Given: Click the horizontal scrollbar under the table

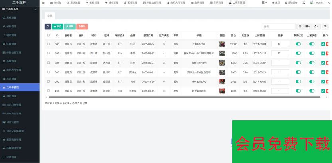Looking at the screenshot, I should click(x=184, y=97).
